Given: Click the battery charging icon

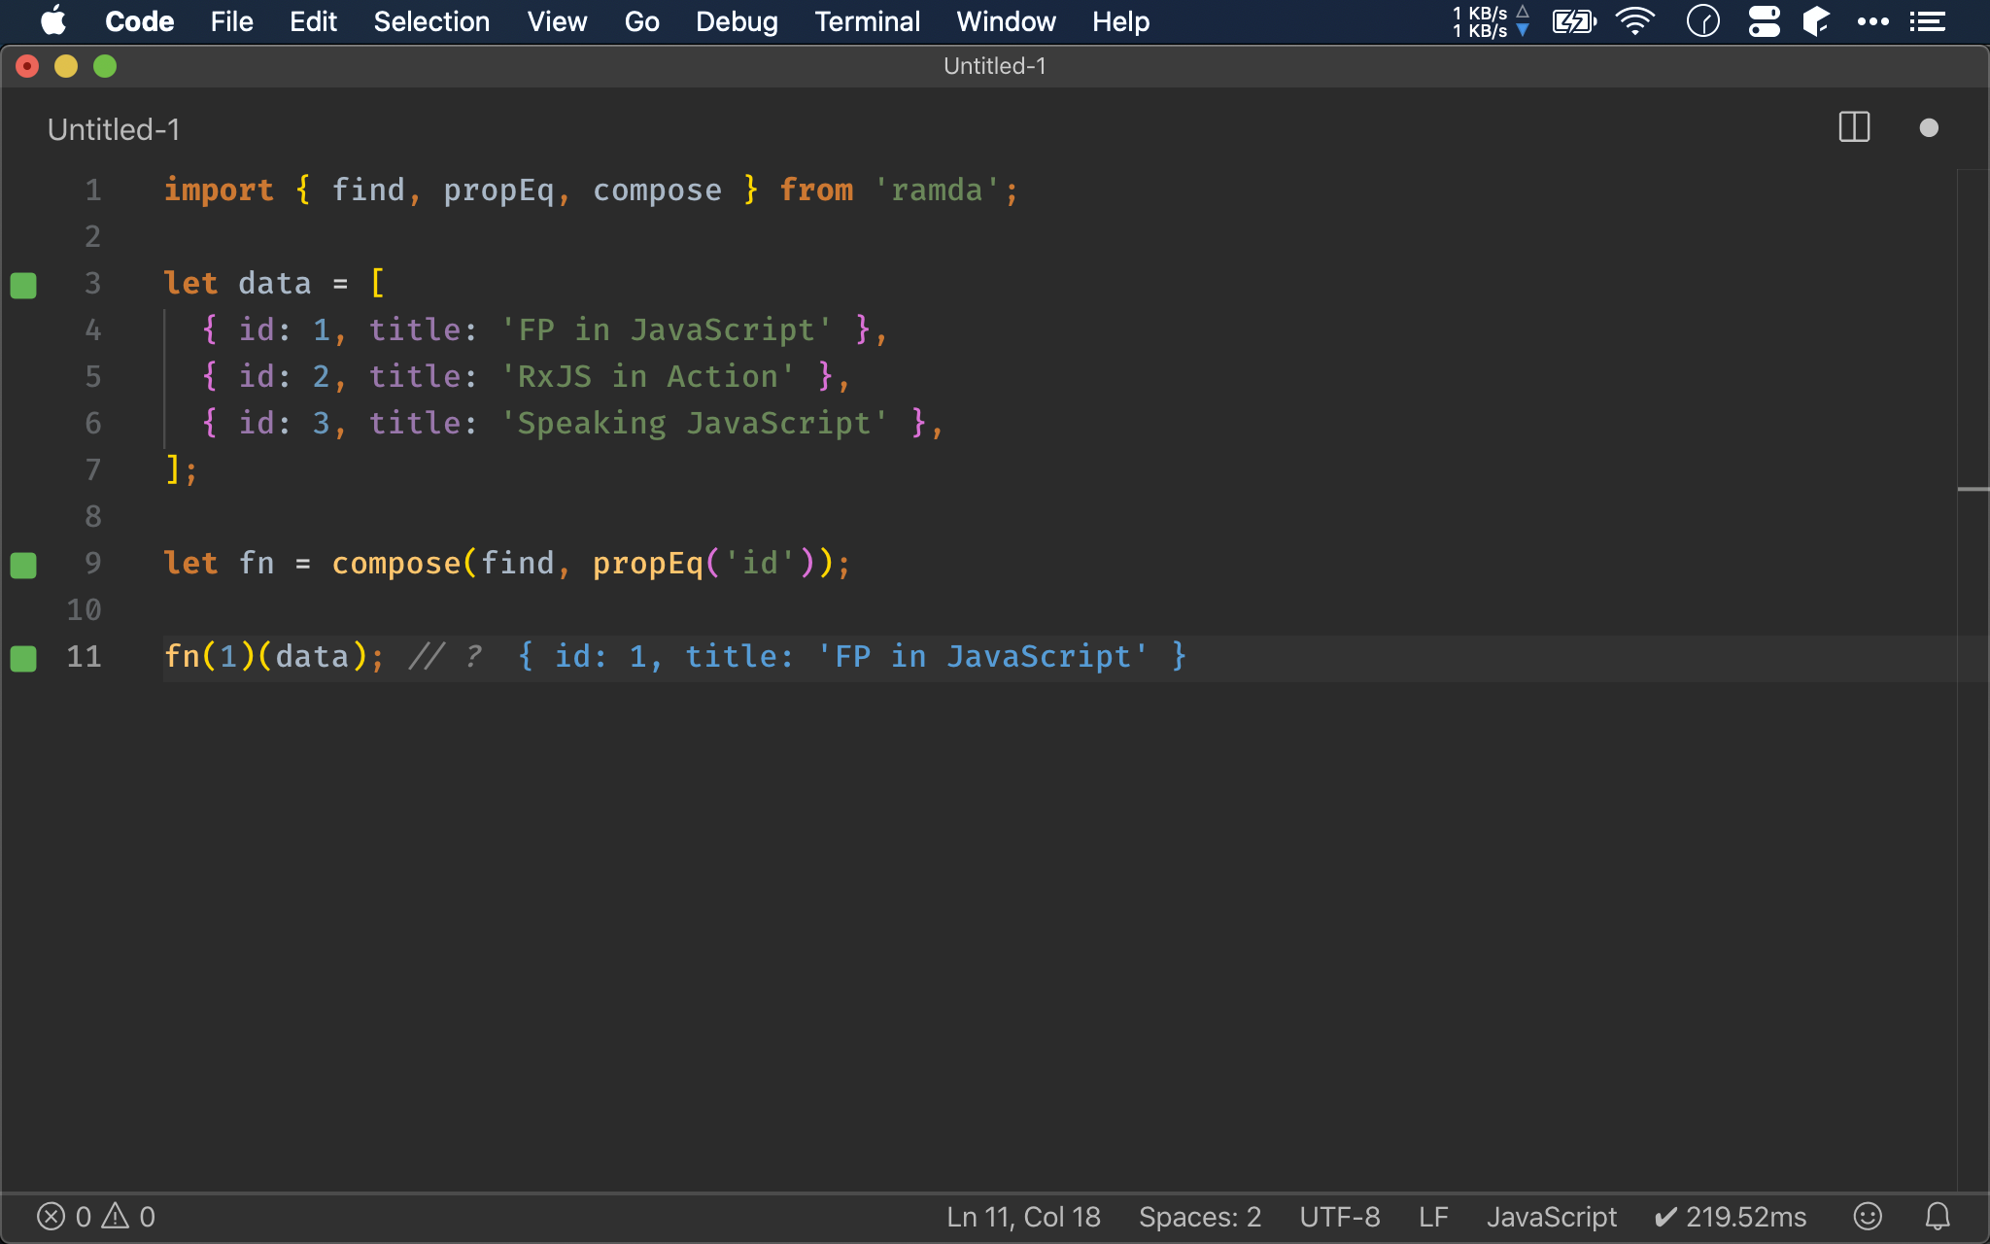Looking at the screenshot, I should pos(1576,21).
